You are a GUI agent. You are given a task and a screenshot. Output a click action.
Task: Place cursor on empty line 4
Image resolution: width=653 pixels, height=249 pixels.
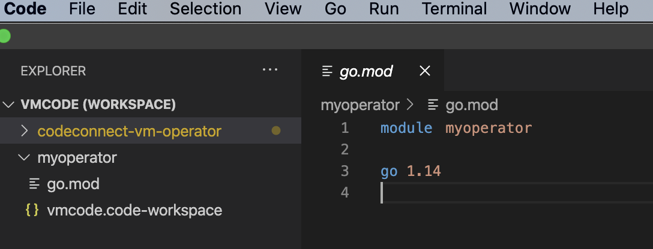coord(516,193)
